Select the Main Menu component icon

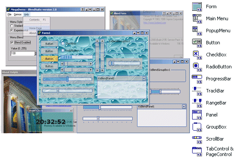197,19
